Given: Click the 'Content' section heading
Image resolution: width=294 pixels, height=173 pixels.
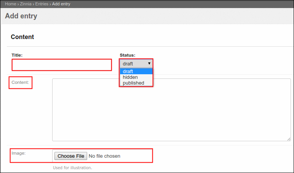Looking at the screenshot, I should (22, 37).
